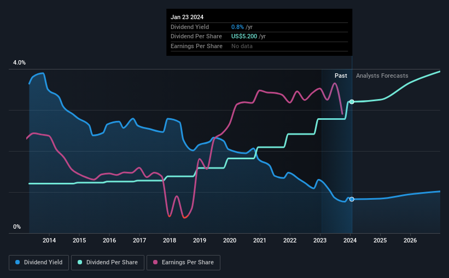
Task: Click the 2023 x-axis label
Action: [320, 240]
